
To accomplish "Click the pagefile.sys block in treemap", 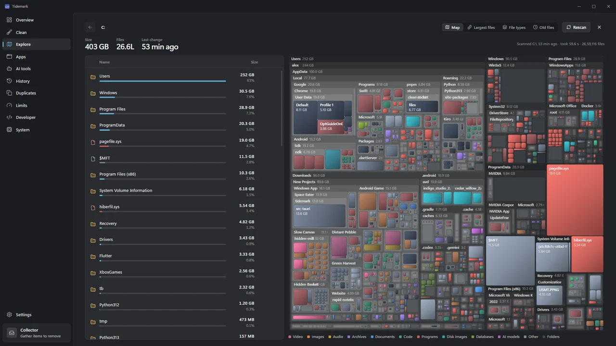I will (x=575, y=200).
